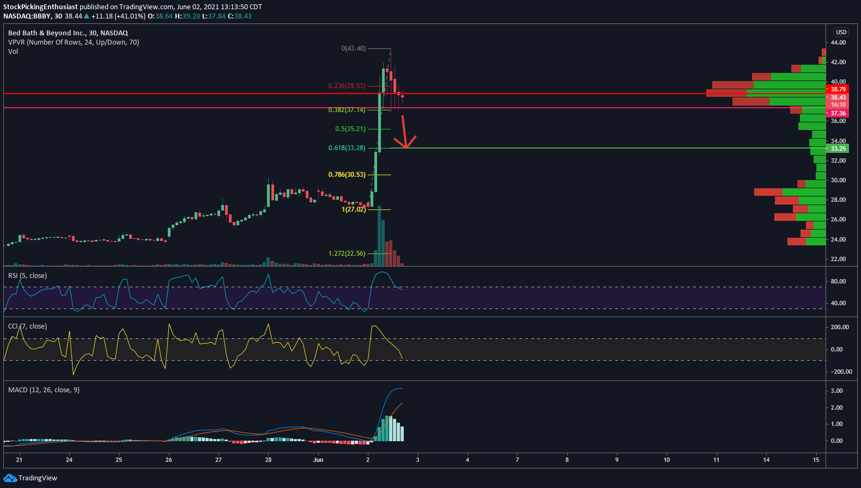This screenshot has height=488, width=861.
Task: Click the NASDAQ:BBBY symbol in header
Action: point(27,16)
